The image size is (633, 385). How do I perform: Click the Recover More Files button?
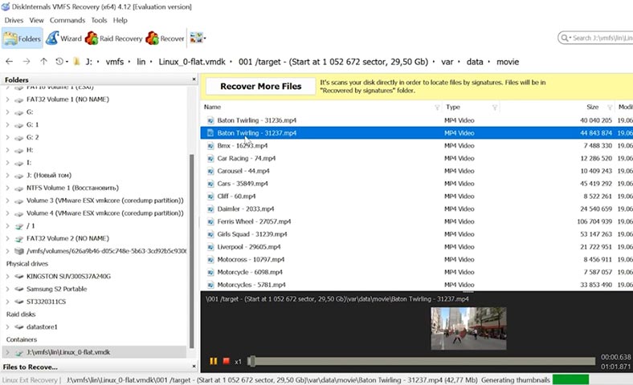259,86
